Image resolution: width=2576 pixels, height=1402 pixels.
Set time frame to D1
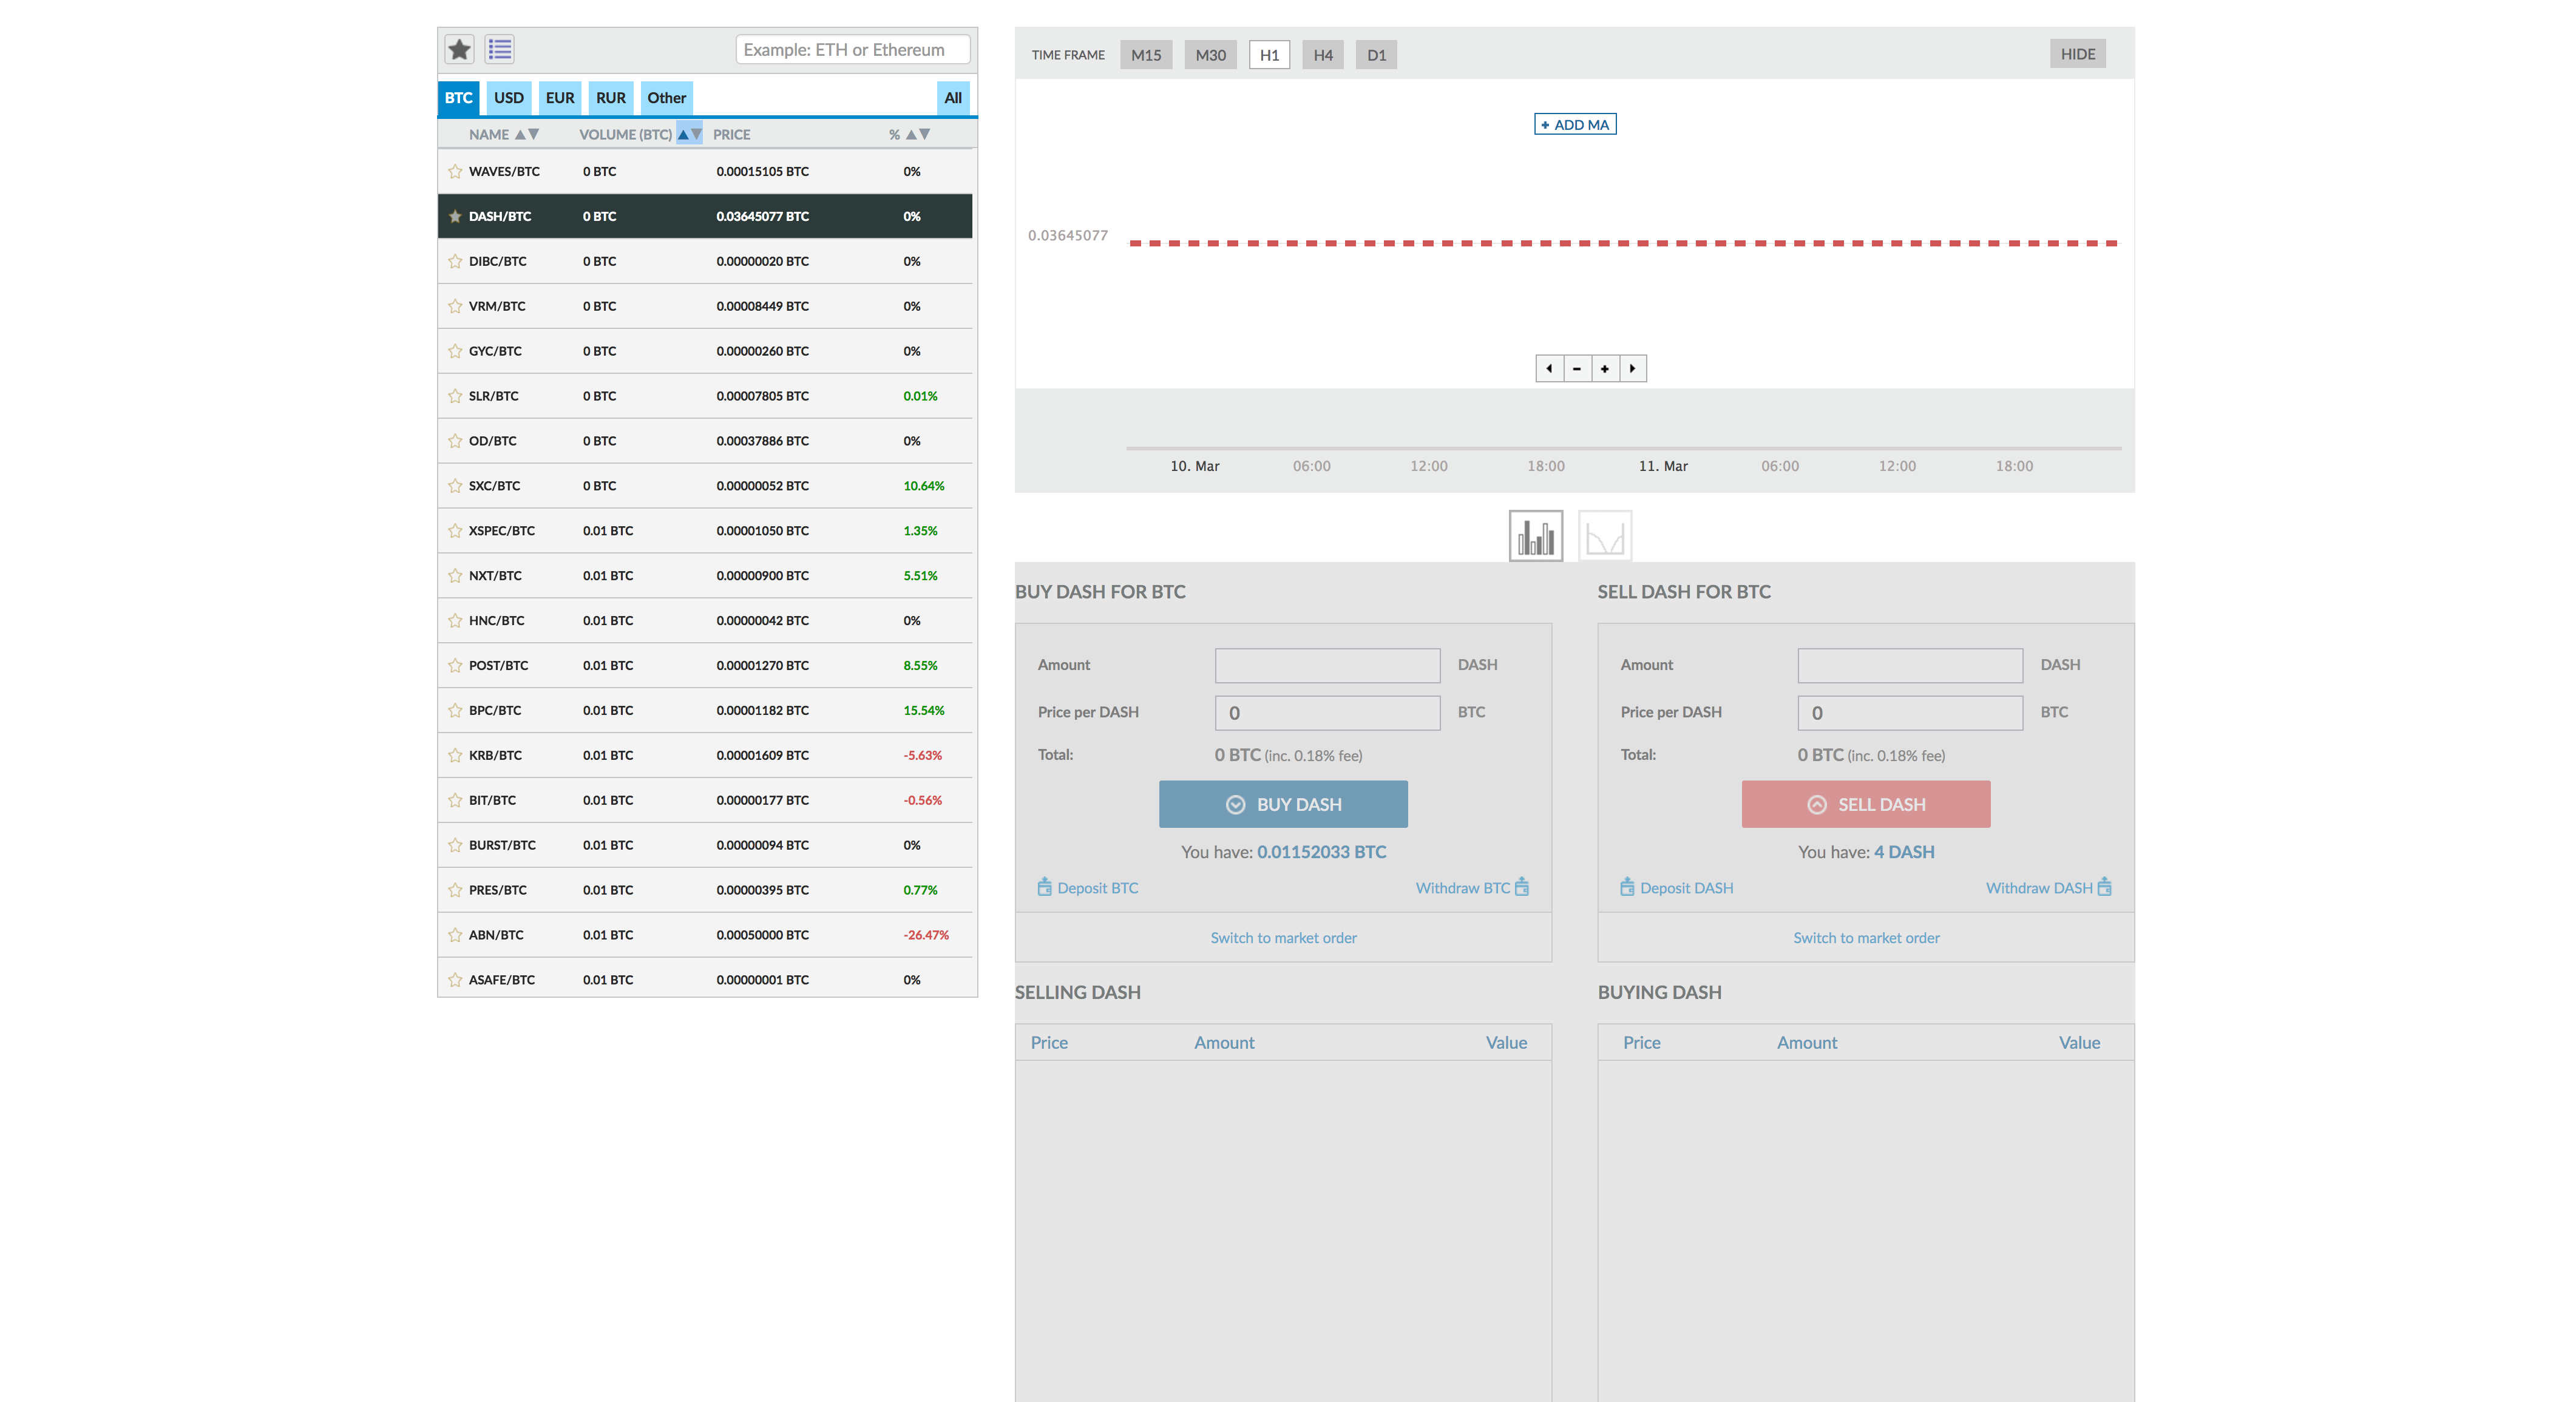point(1376,55)
